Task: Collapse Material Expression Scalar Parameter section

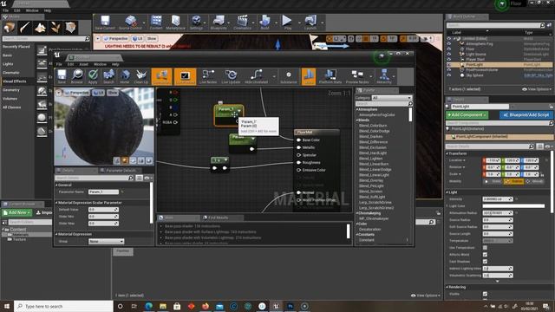Action: [x=56, y=203]
